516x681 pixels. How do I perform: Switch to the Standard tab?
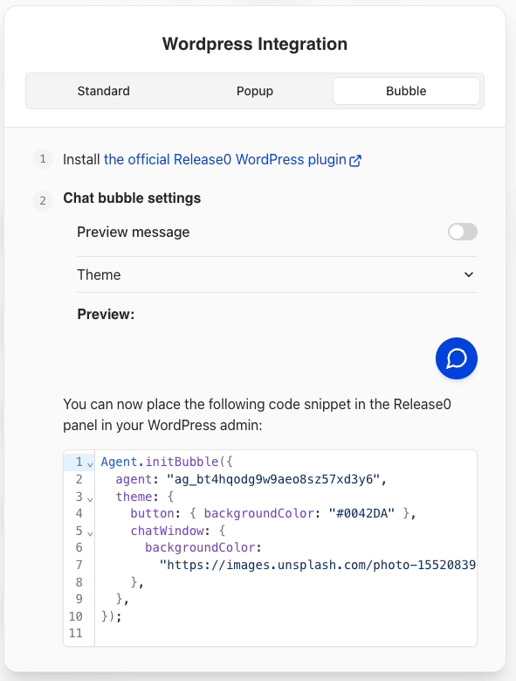point(103,91)
